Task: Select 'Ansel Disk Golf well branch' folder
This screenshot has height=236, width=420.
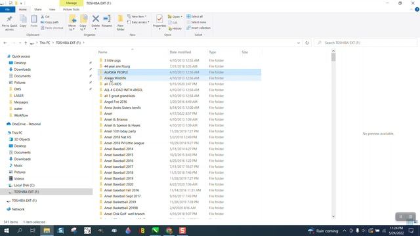Action: 124,214
